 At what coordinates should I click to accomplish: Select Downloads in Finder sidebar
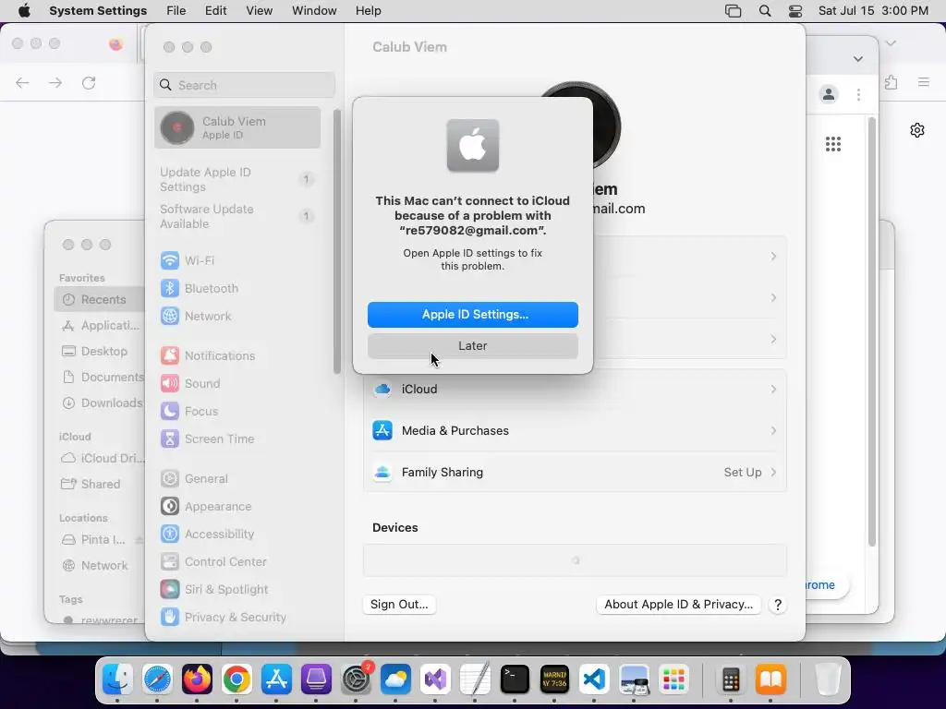pos(100,403)
